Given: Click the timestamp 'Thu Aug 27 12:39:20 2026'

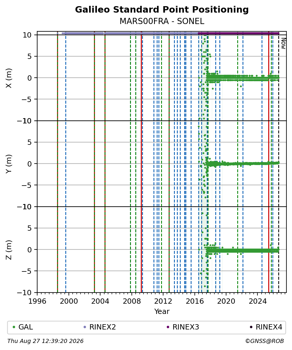Looking at the screenshot, I should [45, 341].
